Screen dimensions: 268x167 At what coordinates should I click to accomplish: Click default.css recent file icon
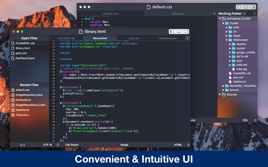coord(13,90)
